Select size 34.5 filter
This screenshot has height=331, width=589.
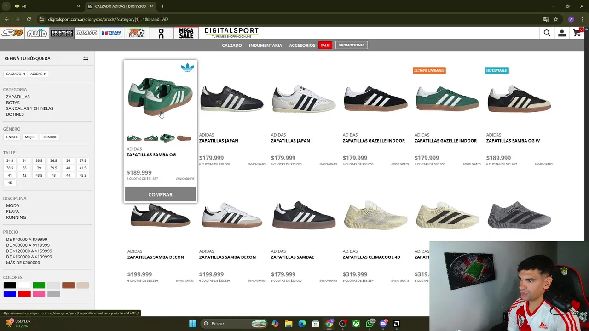coord(10,160)
